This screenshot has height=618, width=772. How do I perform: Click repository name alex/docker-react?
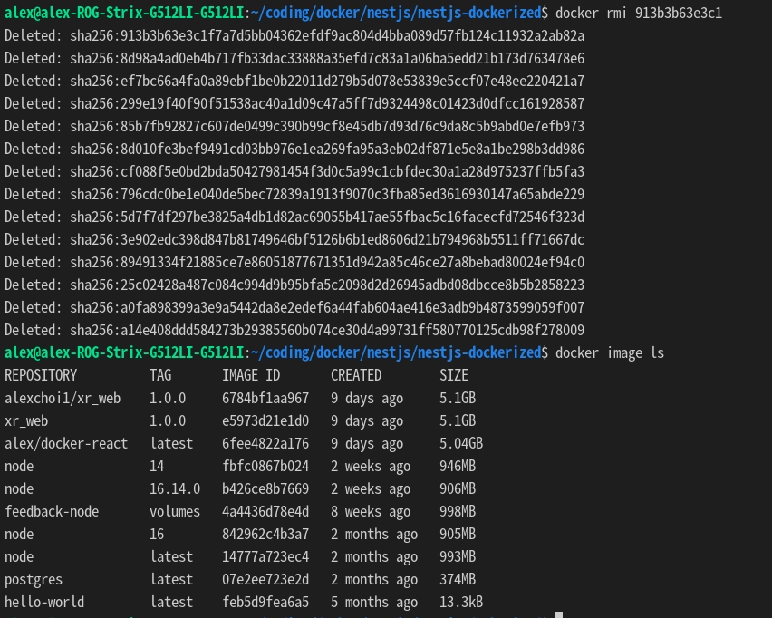tap(66, 444)
